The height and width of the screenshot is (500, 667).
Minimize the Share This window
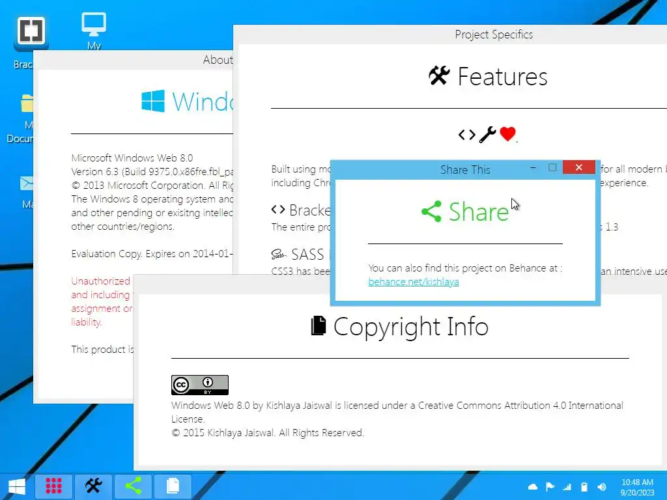tap(533, 168)
